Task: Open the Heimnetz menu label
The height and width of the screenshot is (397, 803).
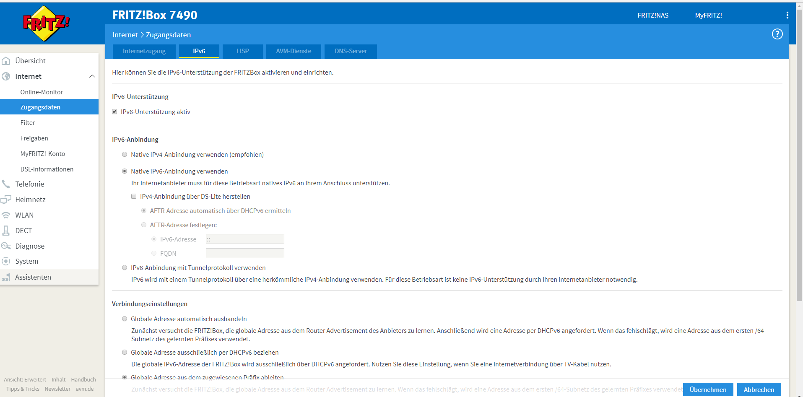Action: click(x=31, y=200)
